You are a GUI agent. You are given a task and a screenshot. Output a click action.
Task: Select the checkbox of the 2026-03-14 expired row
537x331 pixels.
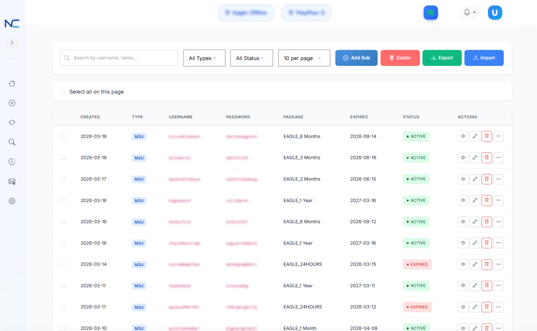63,264
